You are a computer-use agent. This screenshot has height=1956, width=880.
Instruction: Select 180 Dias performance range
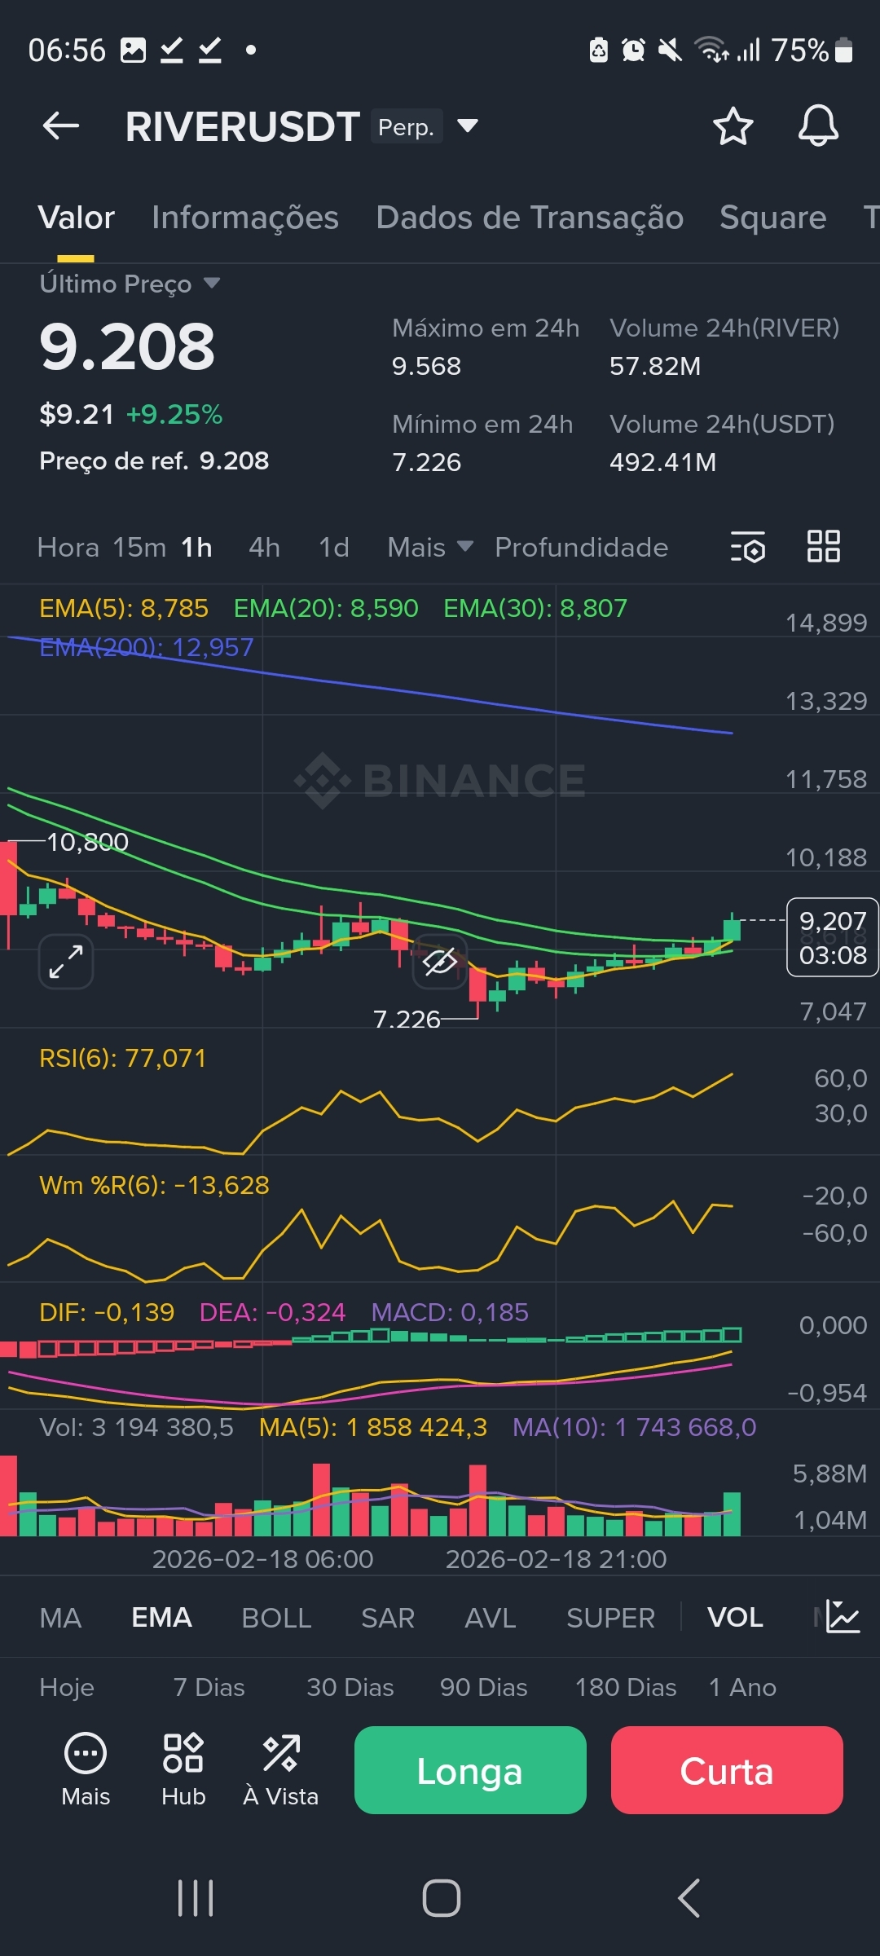626,1687
